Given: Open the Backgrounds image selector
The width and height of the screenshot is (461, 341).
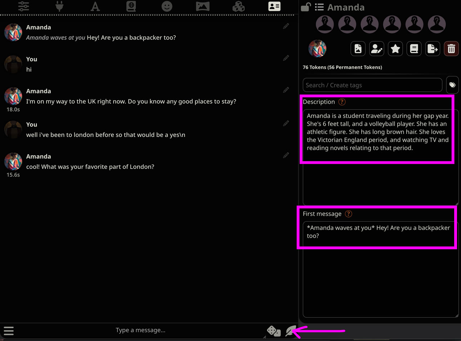Looking at the screenshot, I should (x=203, y=6).
